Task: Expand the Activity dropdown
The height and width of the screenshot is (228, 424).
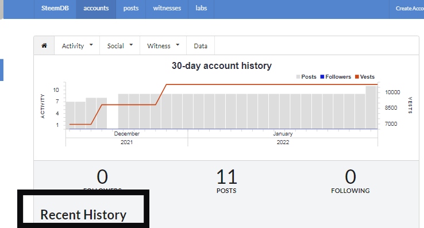Action: pyautogui.click(x=77, y=46)
